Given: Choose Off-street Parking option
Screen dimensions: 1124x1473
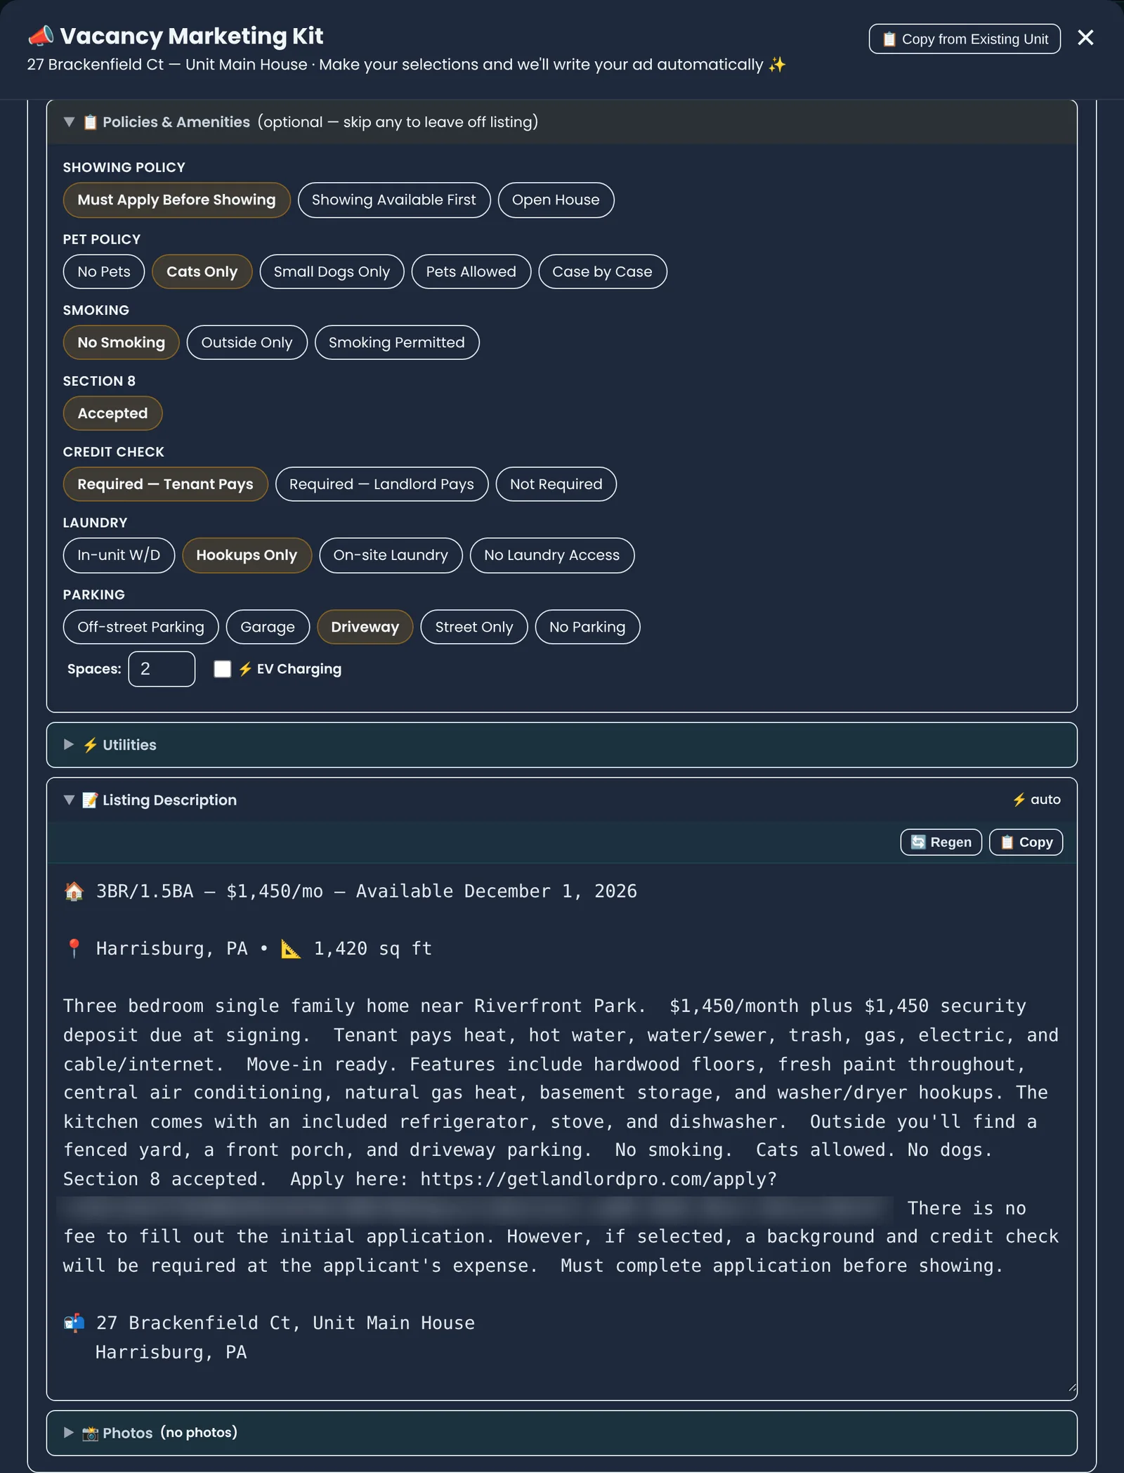Looking at the screenshot, I should (141, 627).
